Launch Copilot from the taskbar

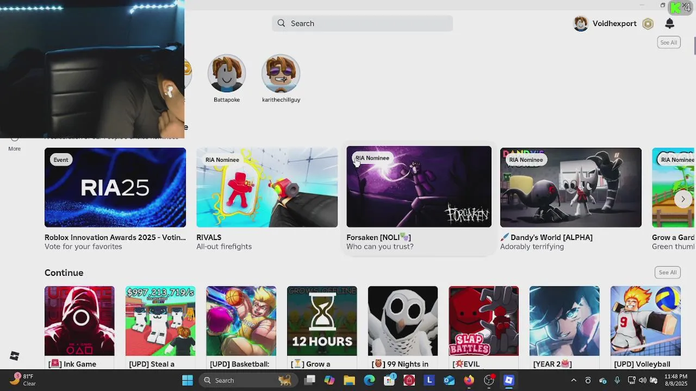(330, 380)
